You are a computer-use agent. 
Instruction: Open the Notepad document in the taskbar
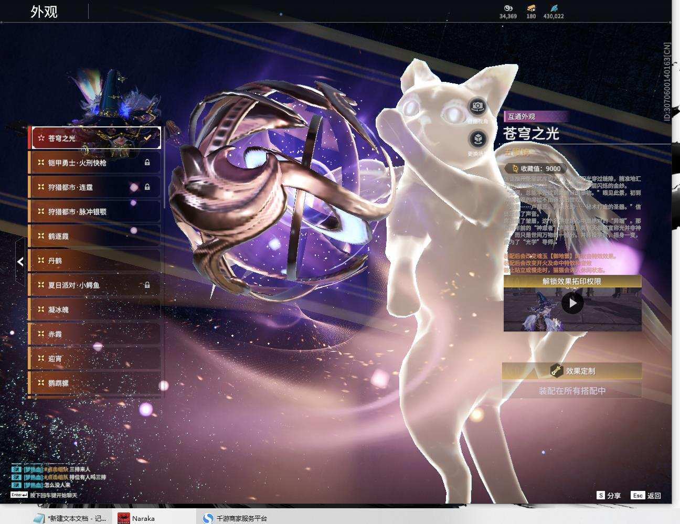70,518
